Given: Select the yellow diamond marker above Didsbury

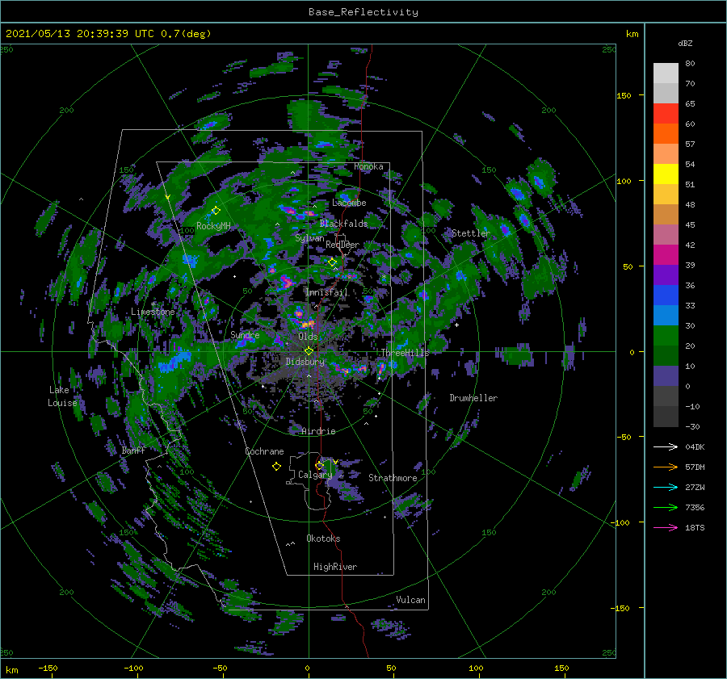Looking at the screenshot, I should [x=309, y=351].
